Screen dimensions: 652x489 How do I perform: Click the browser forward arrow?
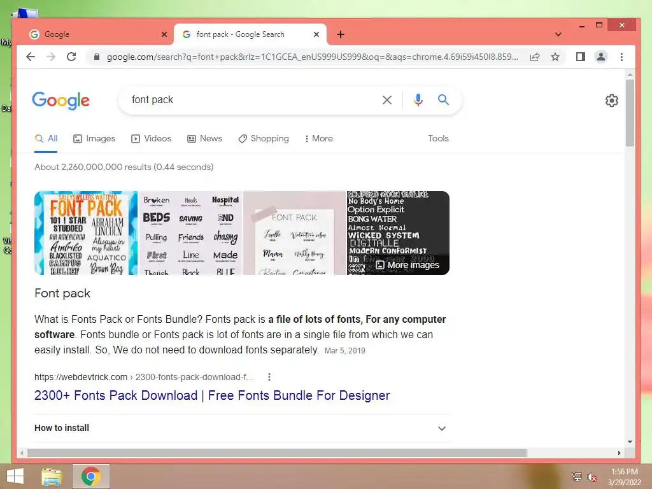click(51, 57)
